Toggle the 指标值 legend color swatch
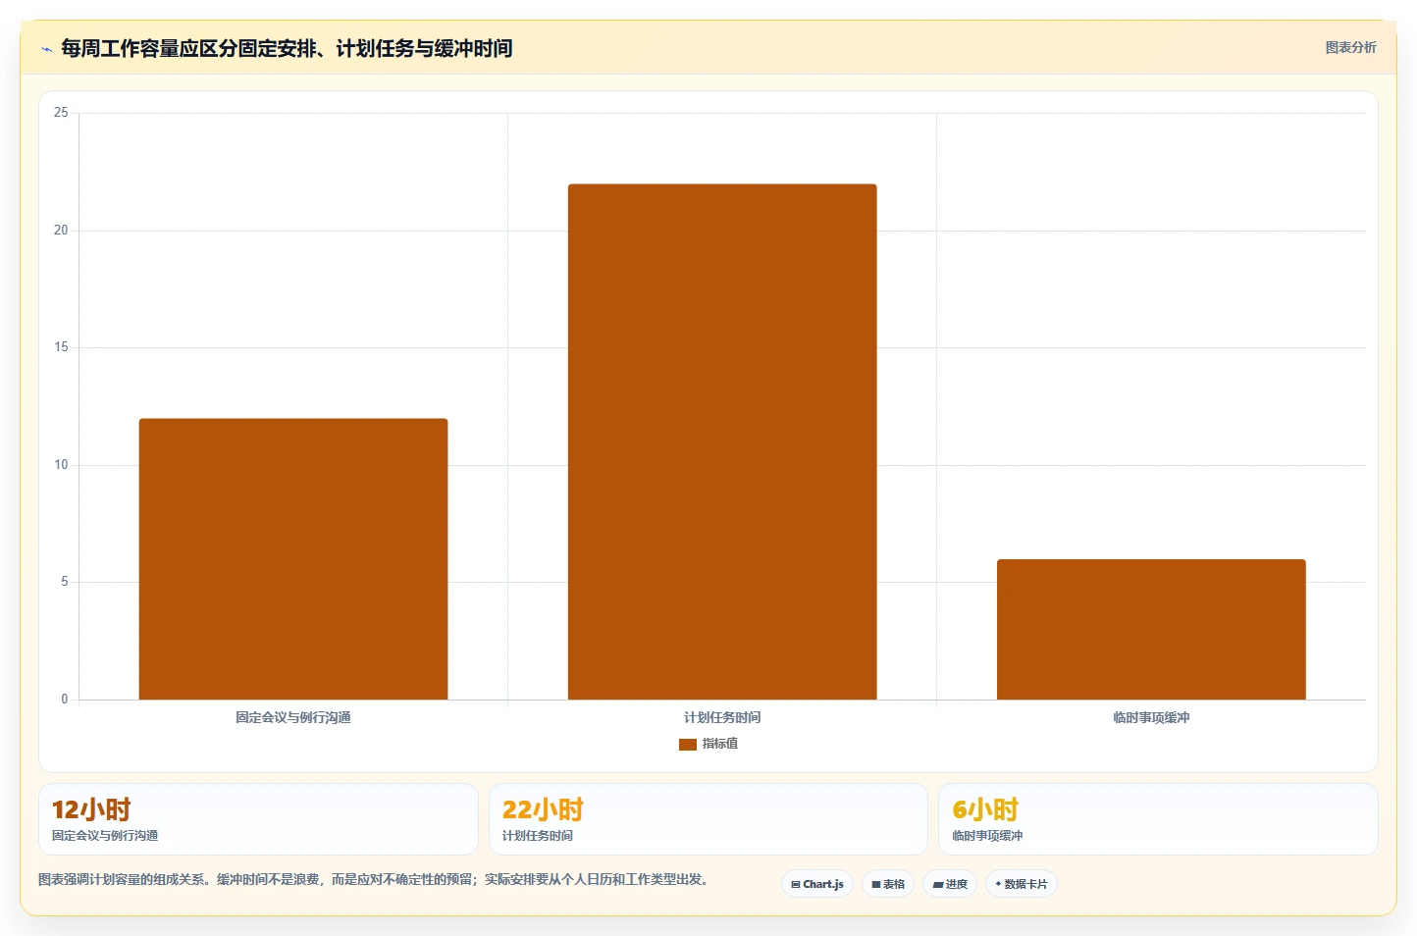The width and height of the screenshot is (1417, 936). (688, 745)
